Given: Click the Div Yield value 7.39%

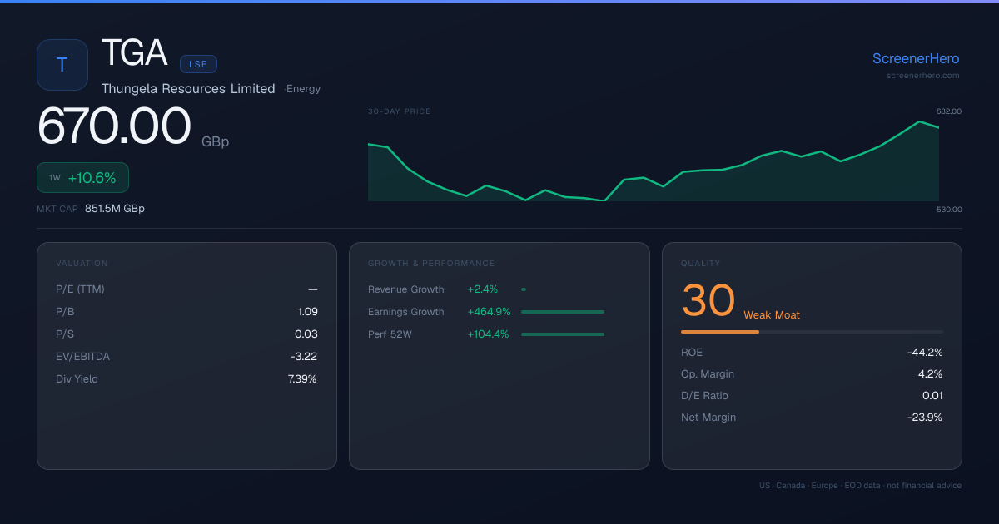Looking at the screenshot, I should click(x=302, y=379).
